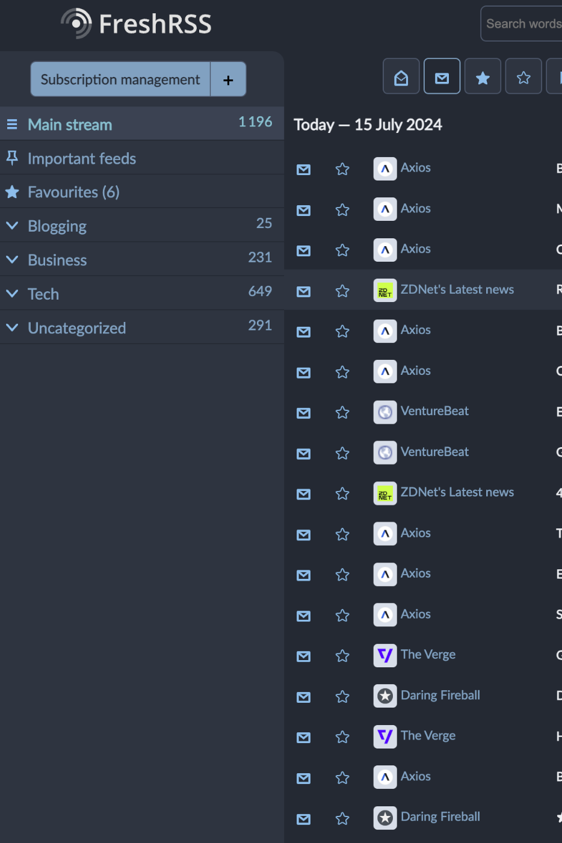
Task: Star the first VentureBeat article
Action: (342, 412)
